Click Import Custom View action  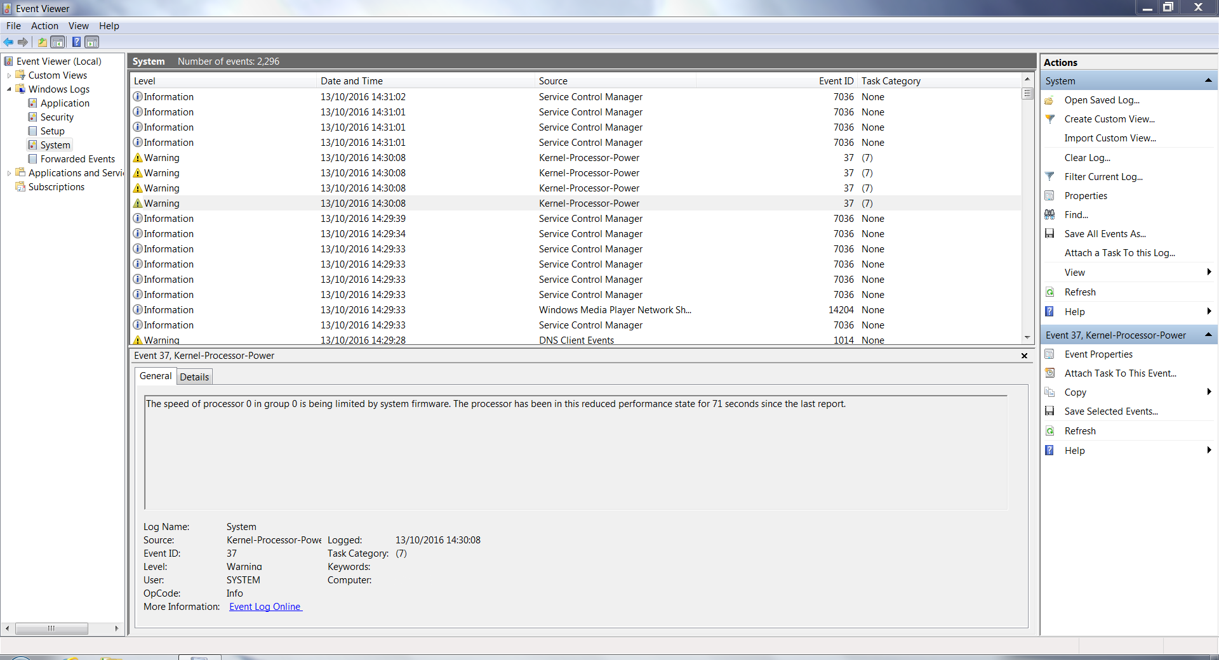(1110, 138)
